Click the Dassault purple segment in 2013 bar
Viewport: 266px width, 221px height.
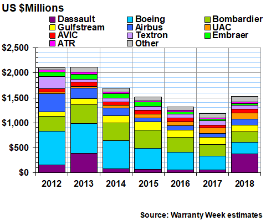pos(84,163)
